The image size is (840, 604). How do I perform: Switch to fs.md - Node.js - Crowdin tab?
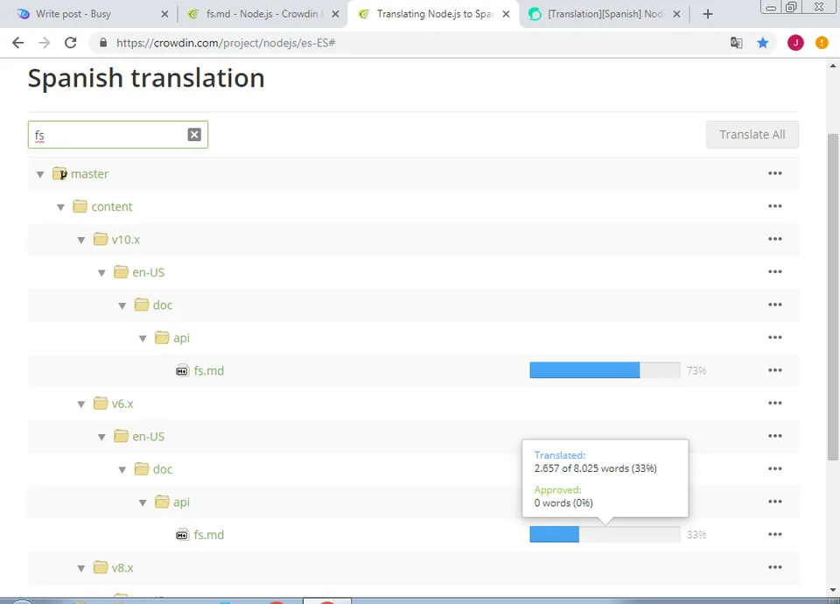click(x=262, y=14)
